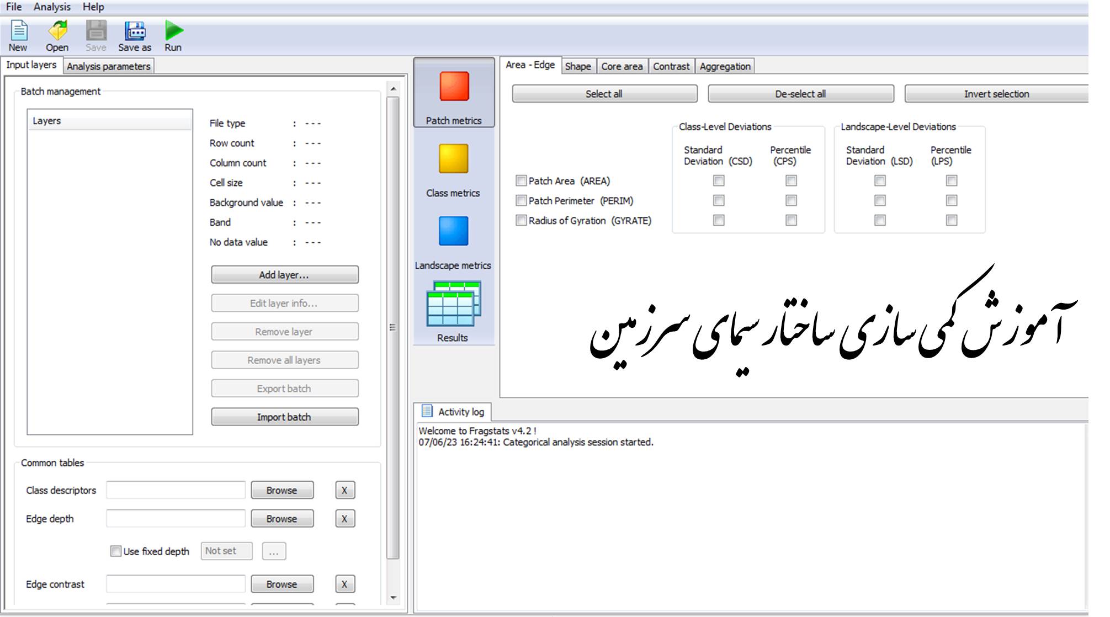Click the scroll up arrow of input panel
1110x617 pixels.
click(393, 89)
